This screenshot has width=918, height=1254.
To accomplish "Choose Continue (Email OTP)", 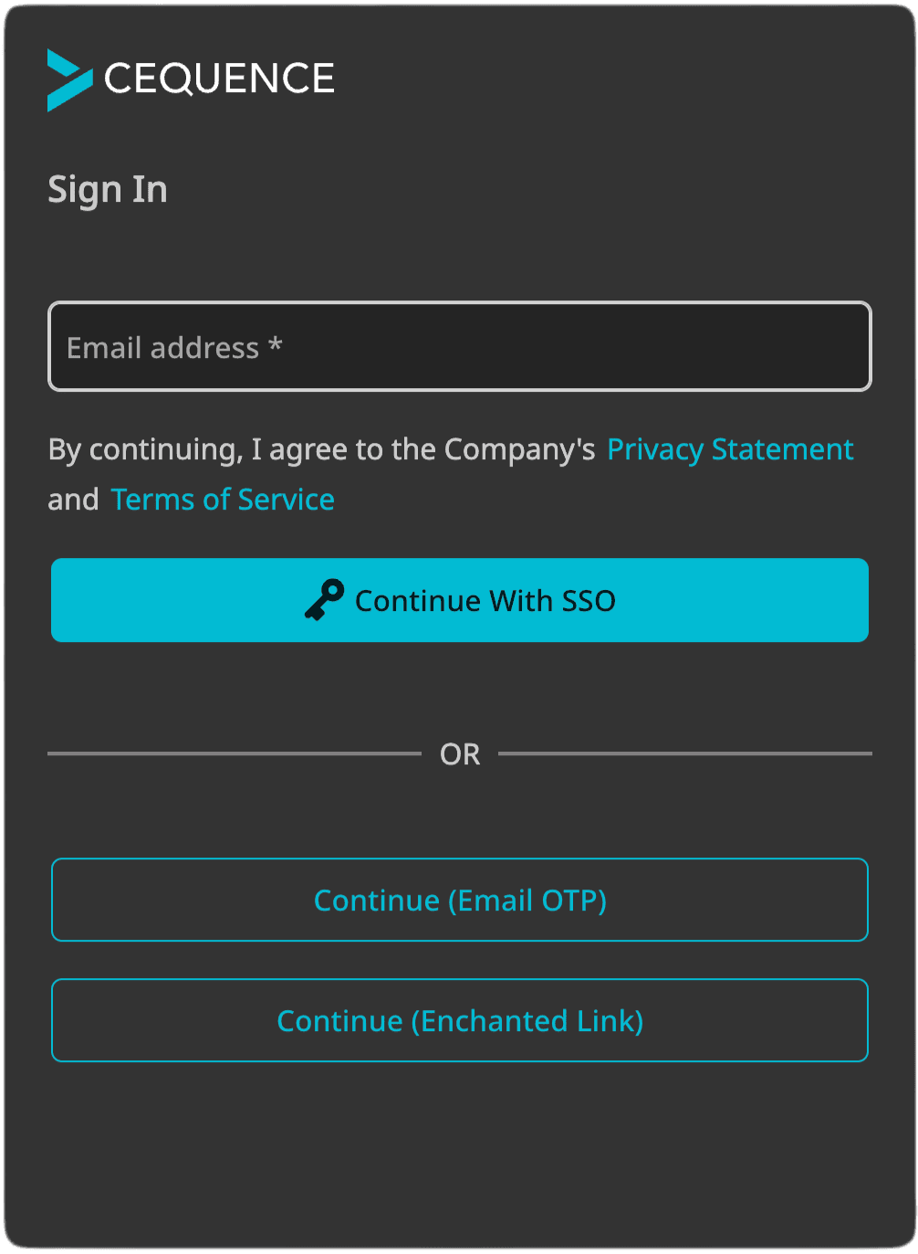I will 459,900.
